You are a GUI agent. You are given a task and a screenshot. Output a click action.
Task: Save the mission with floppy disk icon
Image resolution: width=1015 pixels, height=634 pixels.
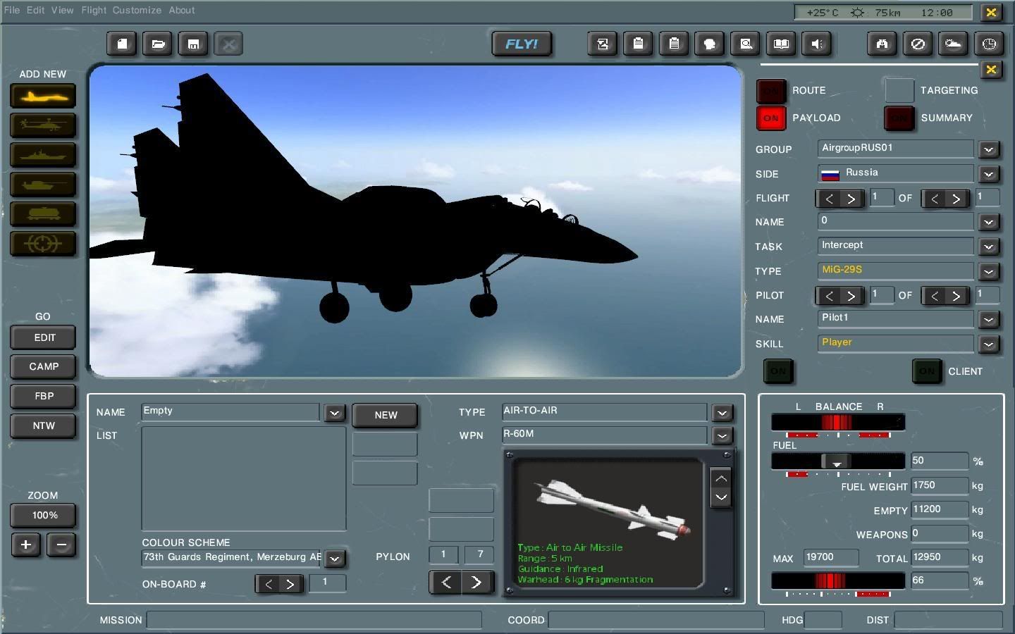193,44
